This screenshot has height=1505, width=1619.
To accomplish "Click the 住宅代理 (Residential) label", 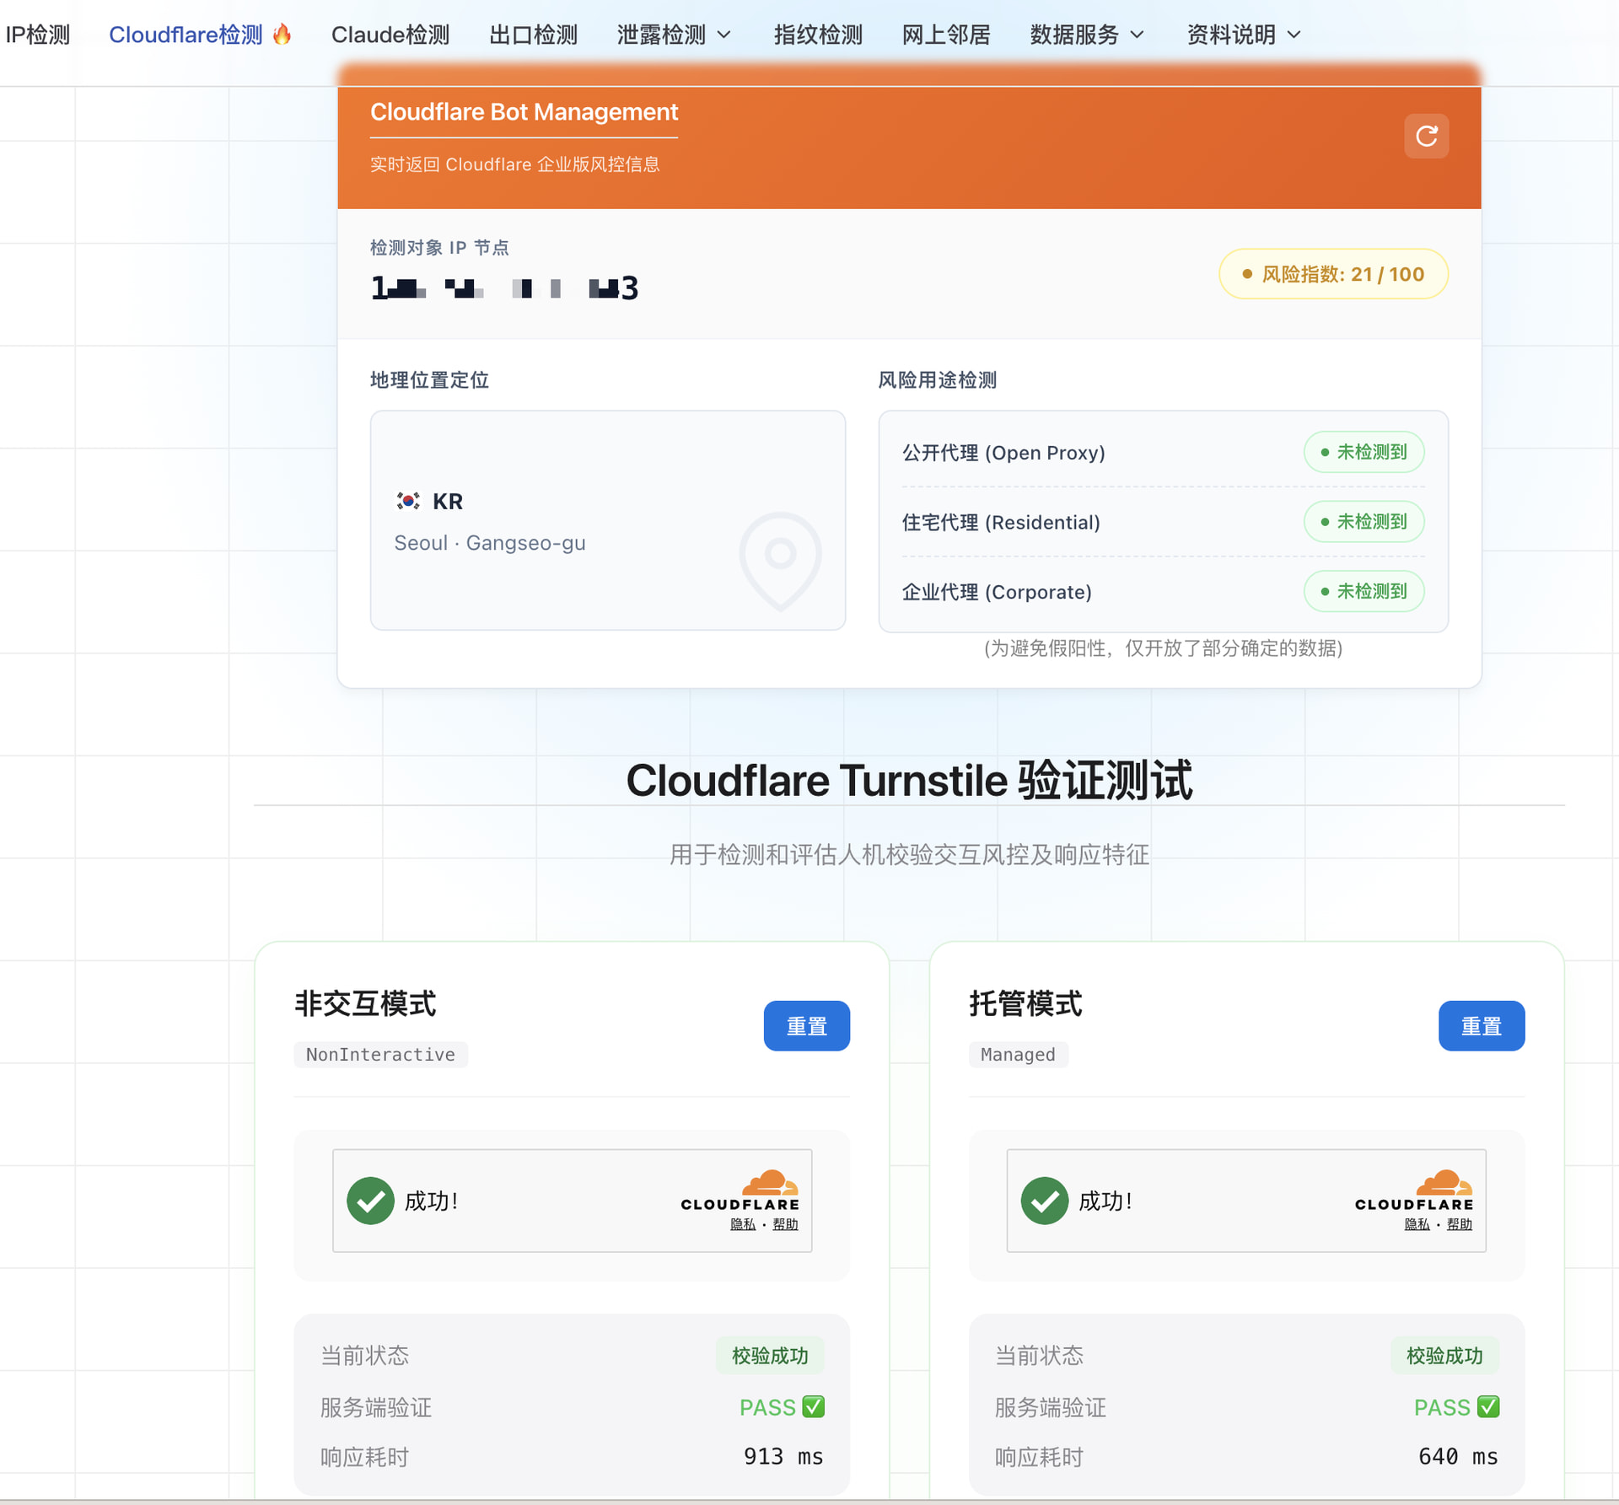I will [x=1001, y=523].
